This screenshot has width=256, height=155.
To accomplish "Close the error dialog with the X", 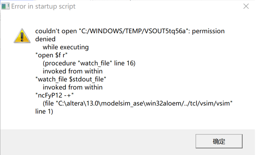I will [x=246, y=6].
